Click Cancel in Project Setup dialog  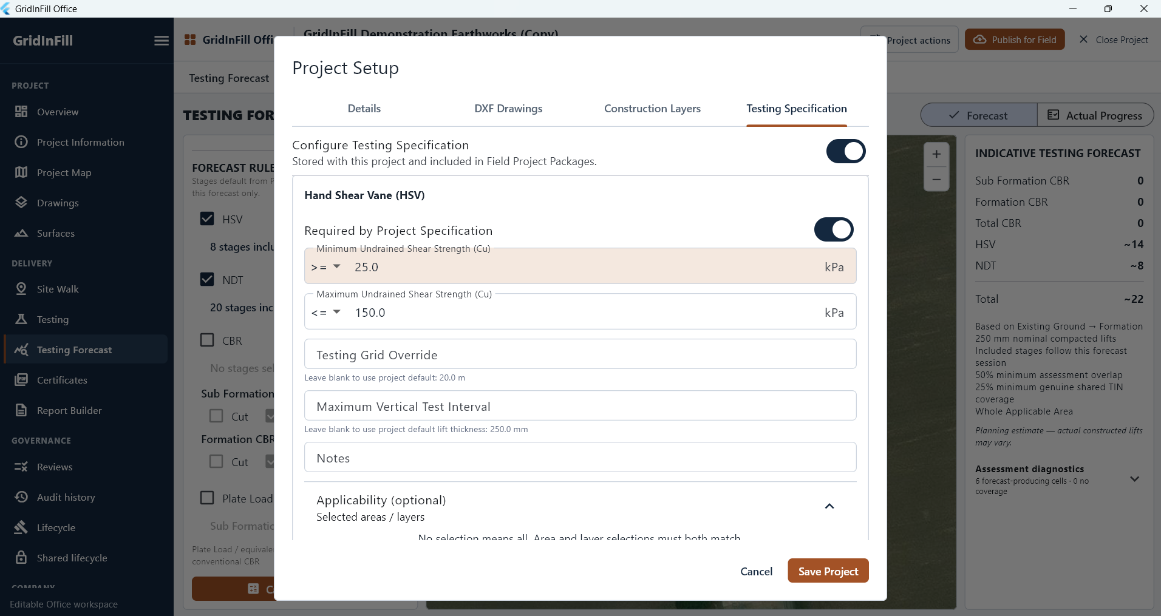coord(756,572)
